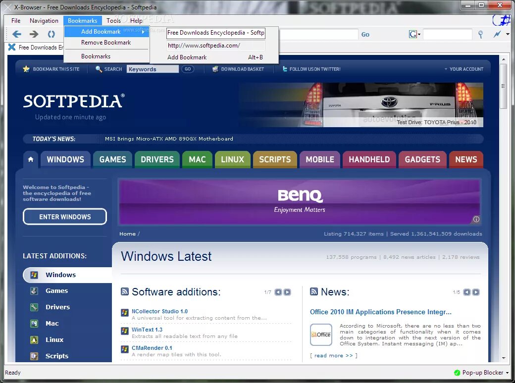Click ENTER WINDOWS button

(x=65, y=217)
